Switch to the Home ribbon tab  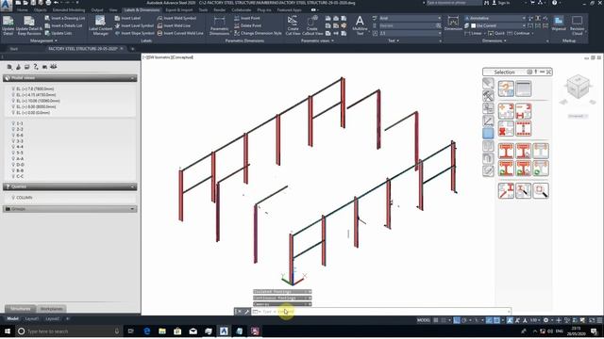pos(22,10)
